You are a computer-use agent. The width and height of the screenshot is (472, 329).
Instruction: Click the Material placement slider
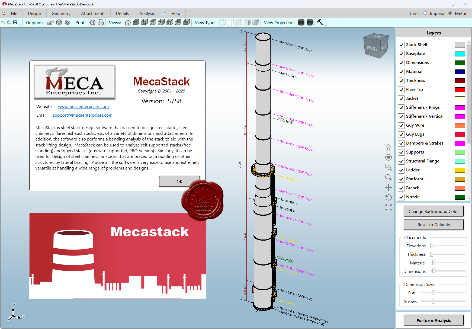point(448,263)
